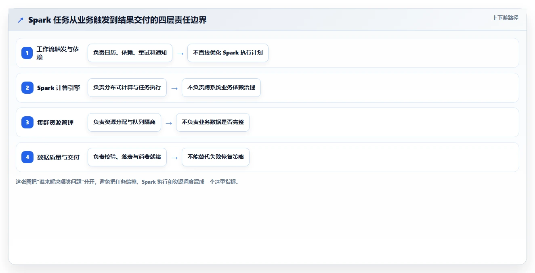This screenshot has width=535, height=273.
Task: Click the number 4 badge
Action: coord(27,157)
